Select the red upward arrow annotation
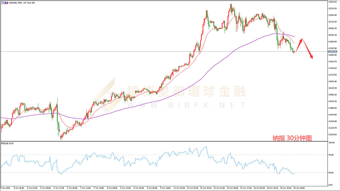This screenshot has width=340, height=191. pos(299,45)
